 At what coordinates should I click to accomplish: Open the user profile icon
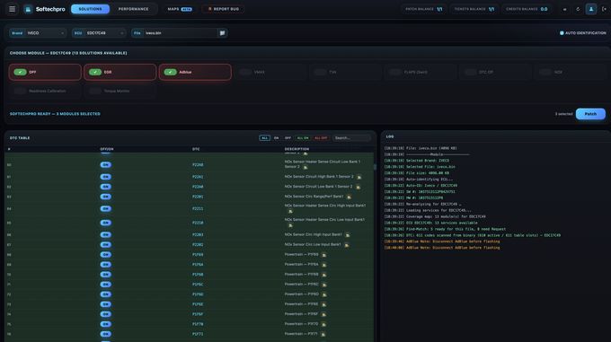590,9
